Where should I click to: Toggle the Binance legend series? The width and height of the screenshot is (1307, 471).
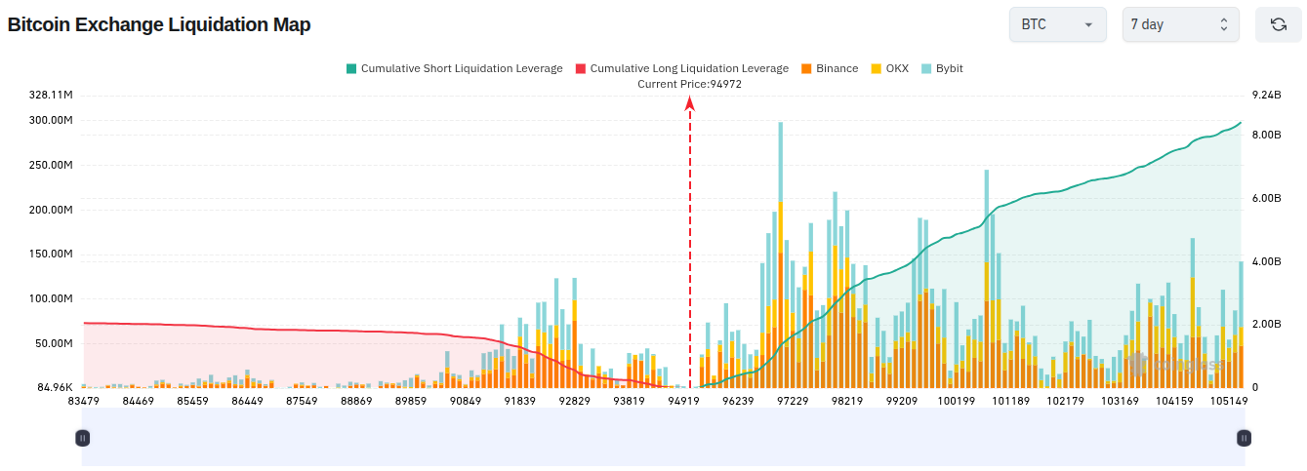click(x=829, y=68)
